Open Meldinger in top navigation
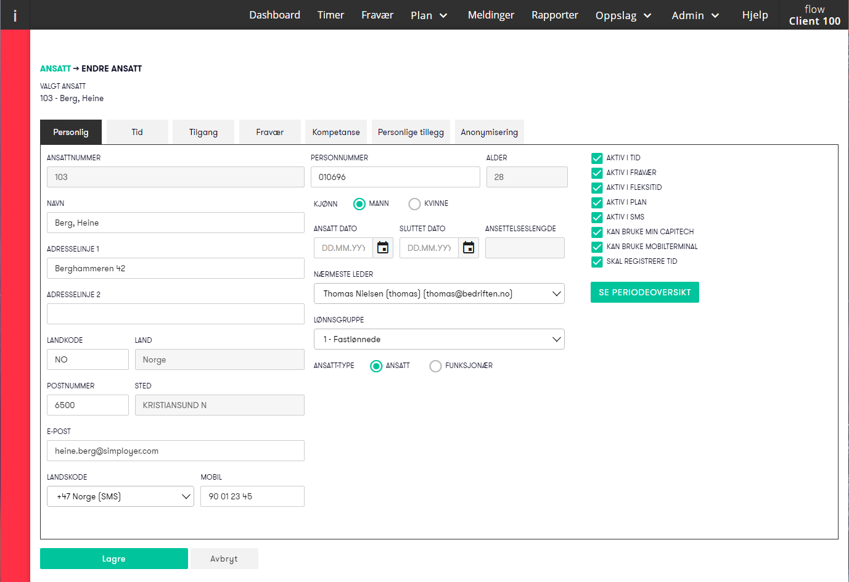The height and width of the screenshot is (582, 849). click(x=491, y=15)
